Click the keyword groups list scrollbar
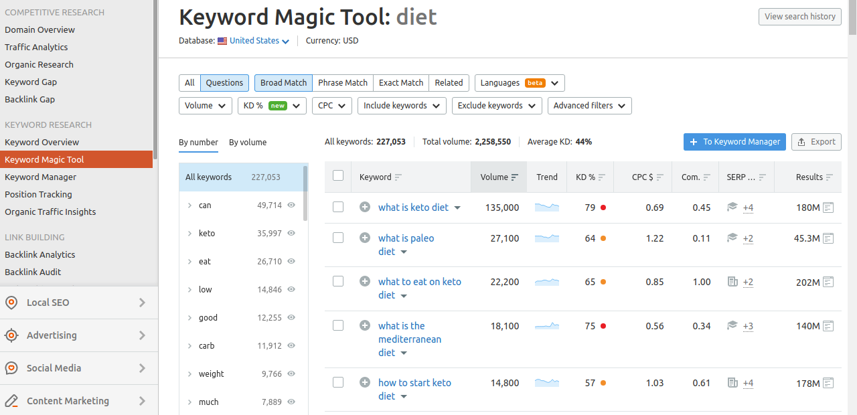This screenshot has width=857, height=415. coord(305,194)
